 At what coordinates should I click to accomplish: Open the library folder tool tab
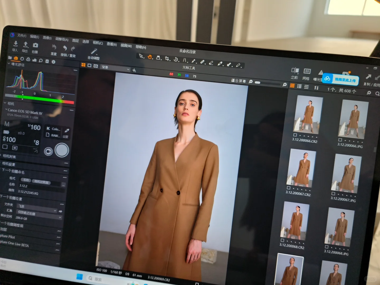point(10,58)
